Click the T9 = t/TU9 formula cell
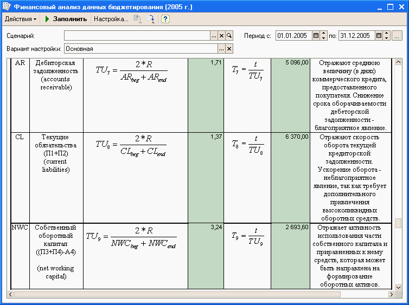Screen dimensions: 409x305 tap(247, 256)
